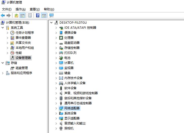Click the 事件查看器 icon
Screen dimensions: 184x133
tap(12, 38)
